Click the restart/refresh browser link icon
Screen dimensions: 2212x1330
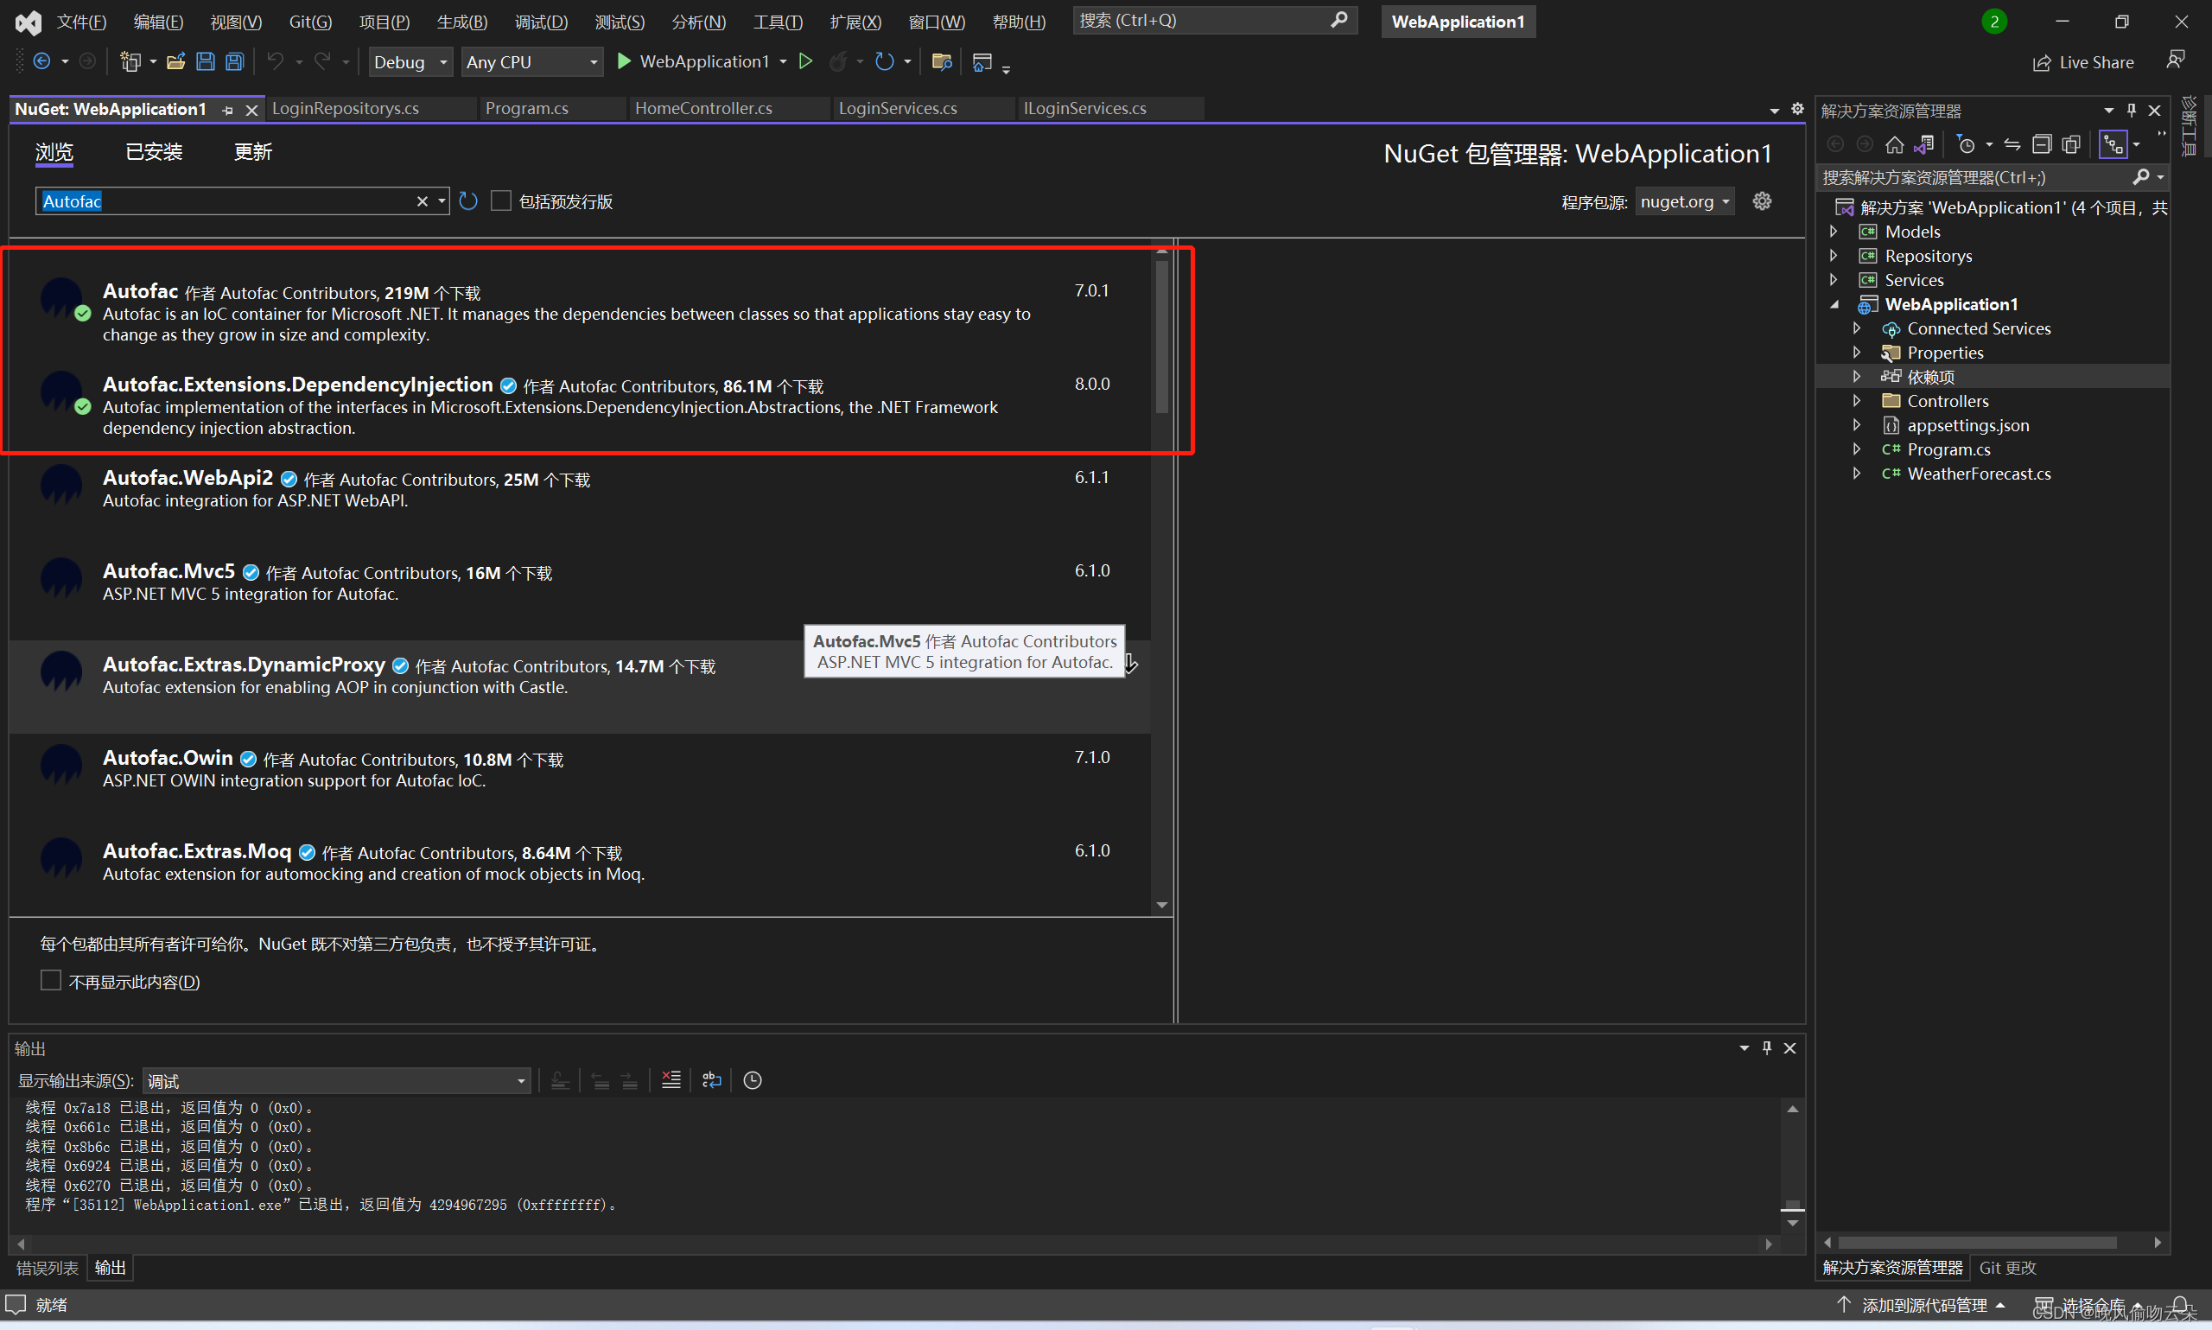pyautogui.click(x=884, y=62)
